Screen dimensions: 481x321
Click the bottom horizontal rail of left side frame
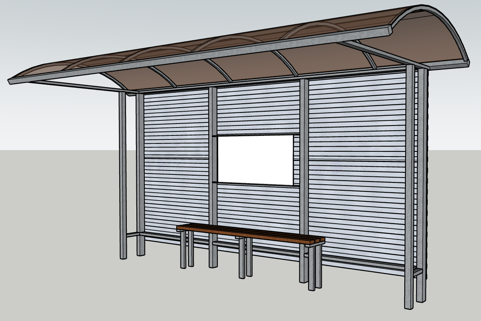134,234
